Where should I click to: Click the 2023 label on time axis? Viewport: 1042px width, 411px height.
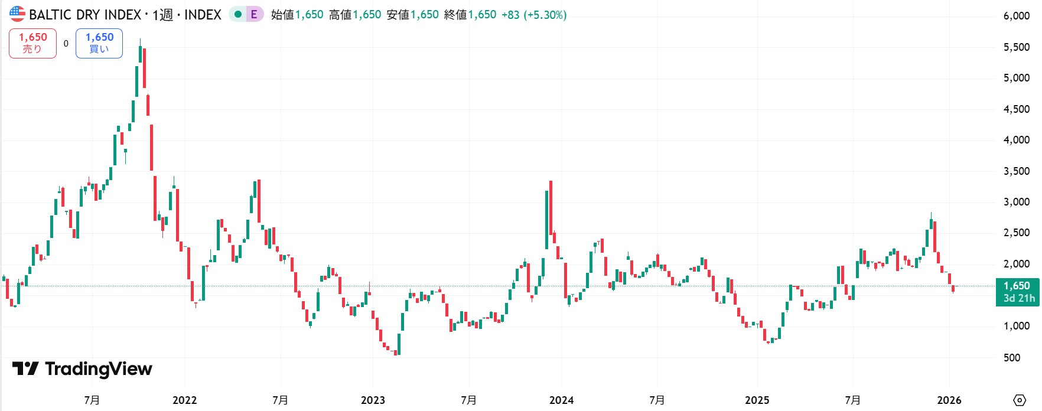(373, 400)
